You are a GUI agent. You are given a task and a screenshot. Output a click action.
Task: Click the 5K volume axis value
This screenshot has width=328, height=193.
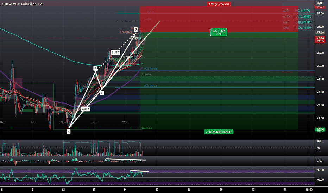pos(318,148)
